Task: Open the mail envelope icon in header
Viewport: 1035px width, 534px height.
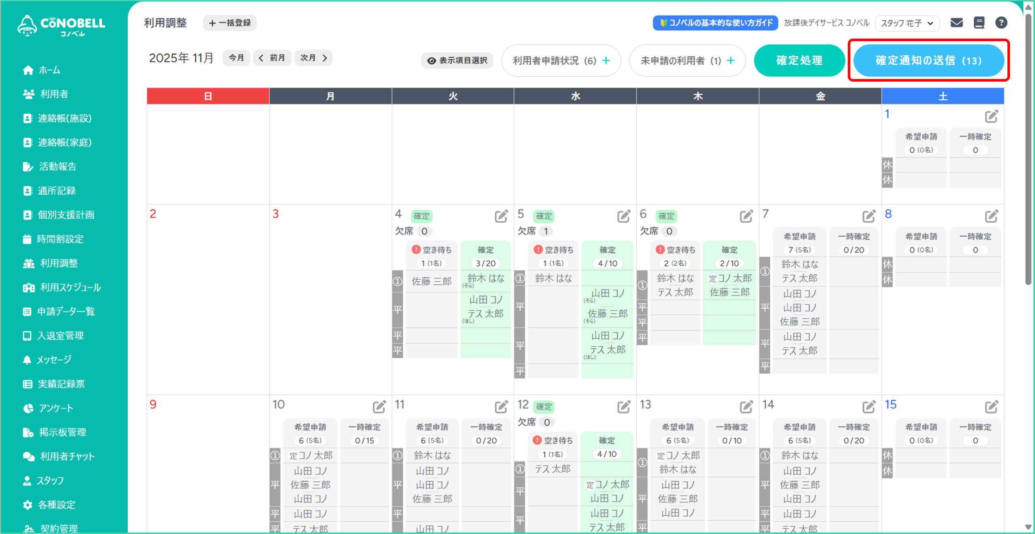Action: click(x=956, y=23)
